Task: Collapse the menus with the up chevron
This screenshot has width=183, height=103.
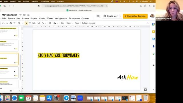Action: pos(148,23)
